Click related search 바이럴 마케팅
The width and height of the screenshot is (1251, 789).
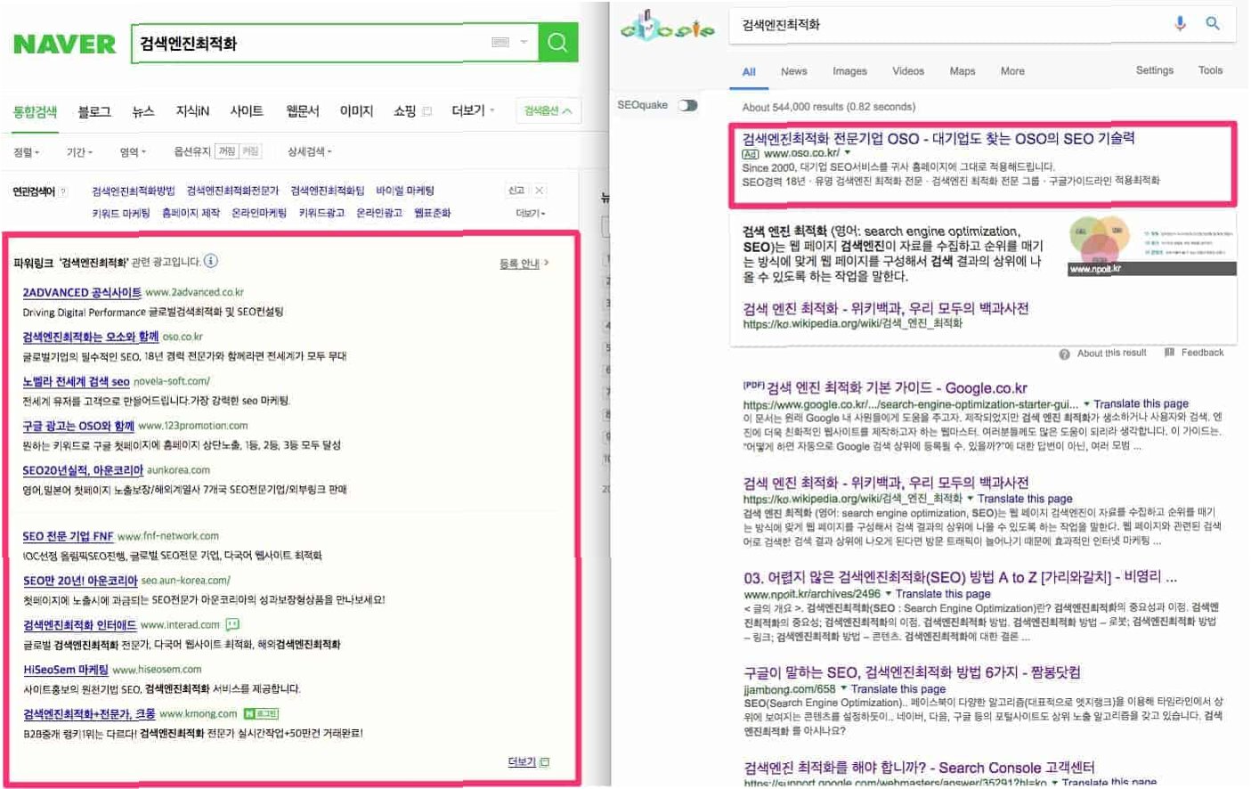(405, 191)
